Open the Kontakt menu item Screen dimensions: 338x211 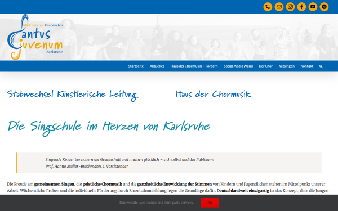307,66
